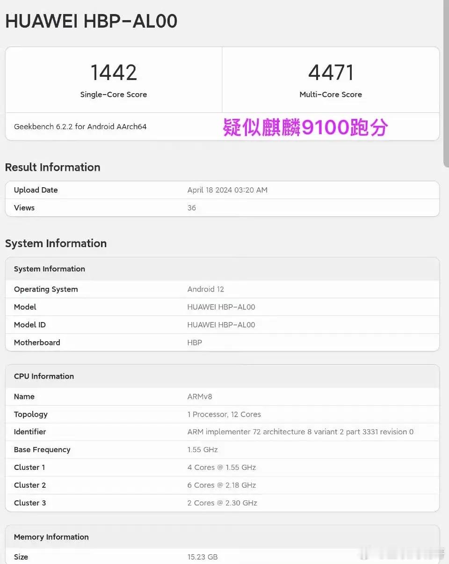
Task: Click the base frequency value 1.55 GHz
Action: click(203, 450)
